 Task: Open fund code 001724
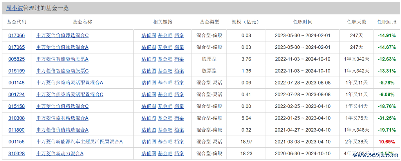point(16,95)
